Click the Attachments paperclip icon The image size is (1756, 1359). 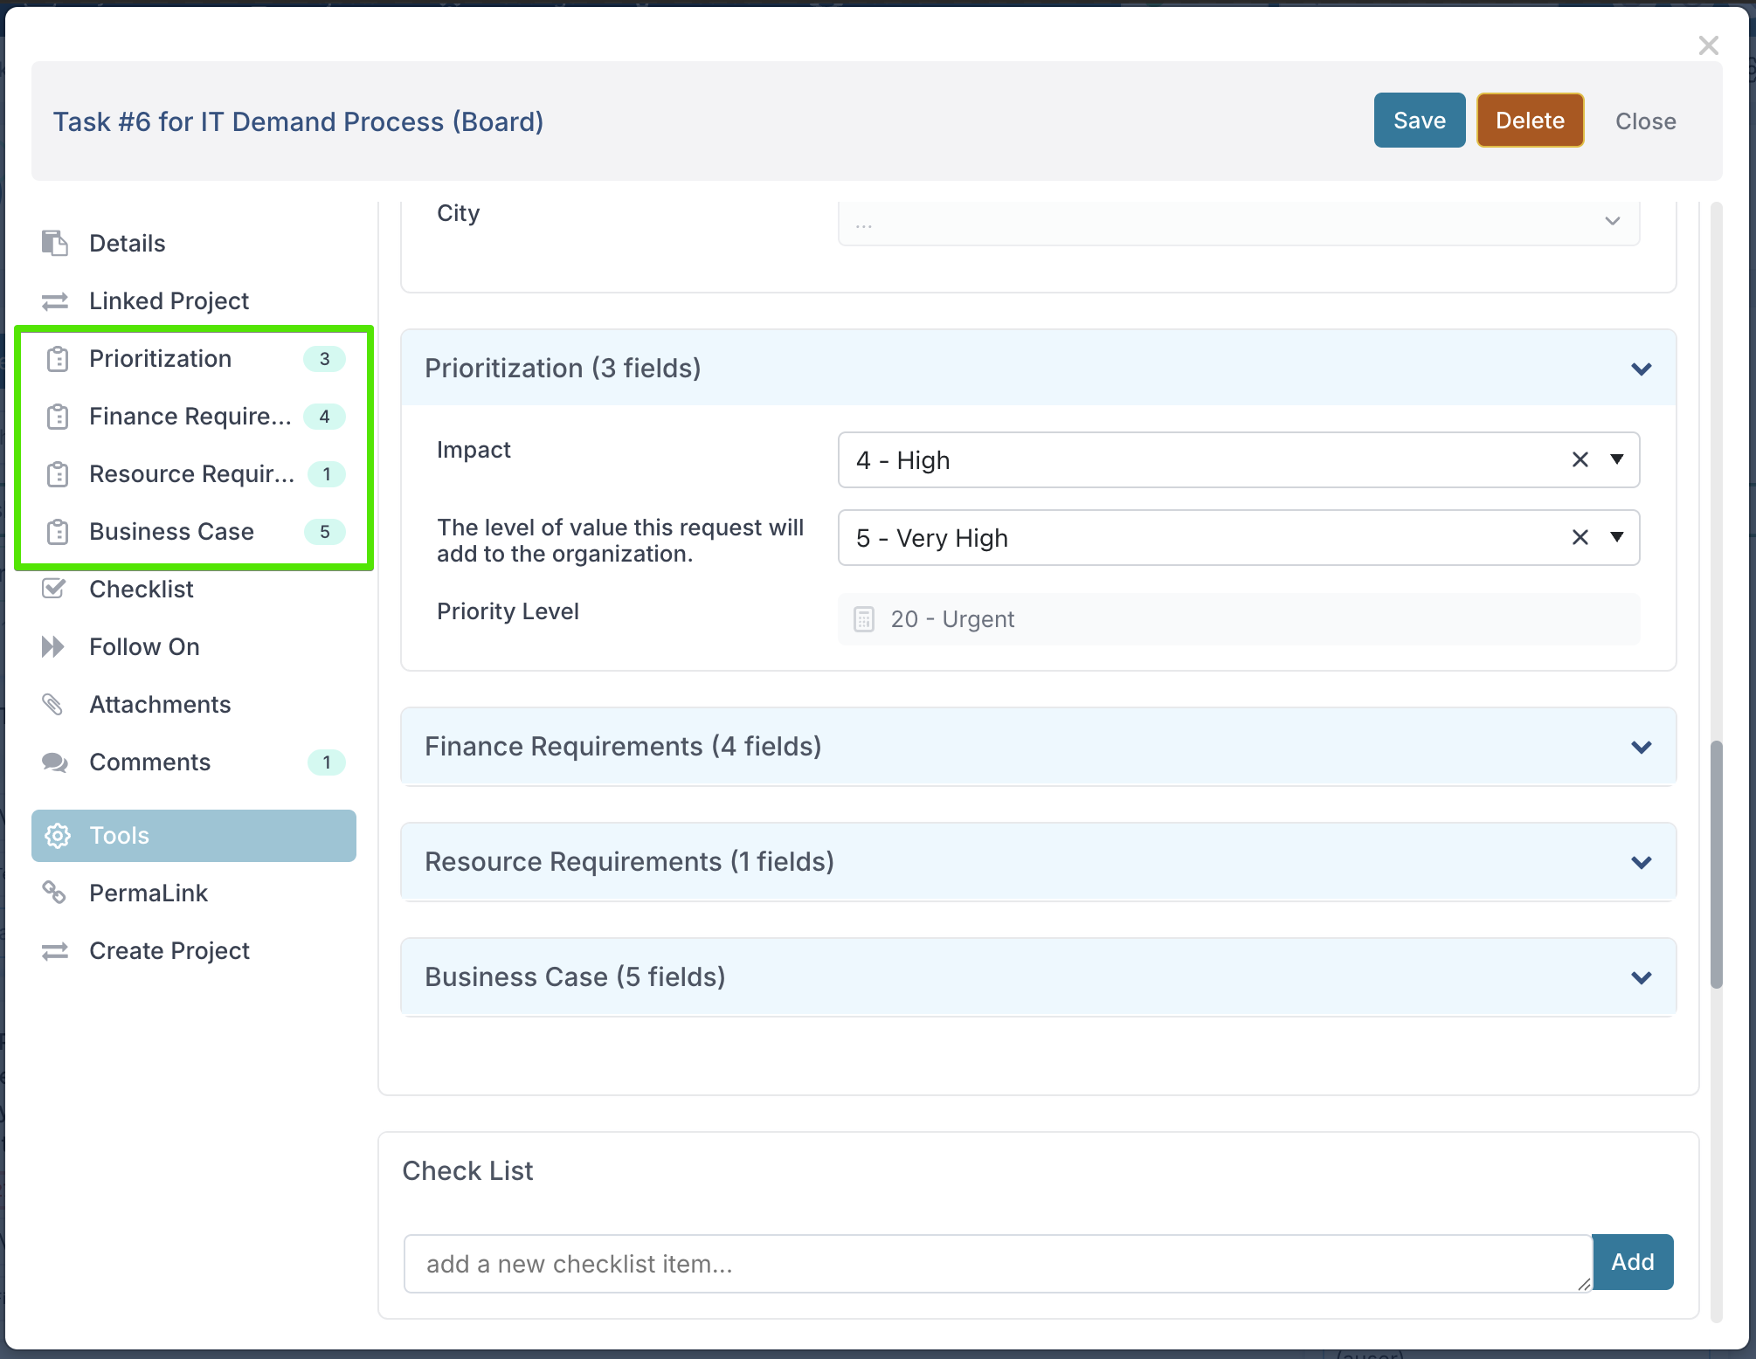(x=53, y=704)
